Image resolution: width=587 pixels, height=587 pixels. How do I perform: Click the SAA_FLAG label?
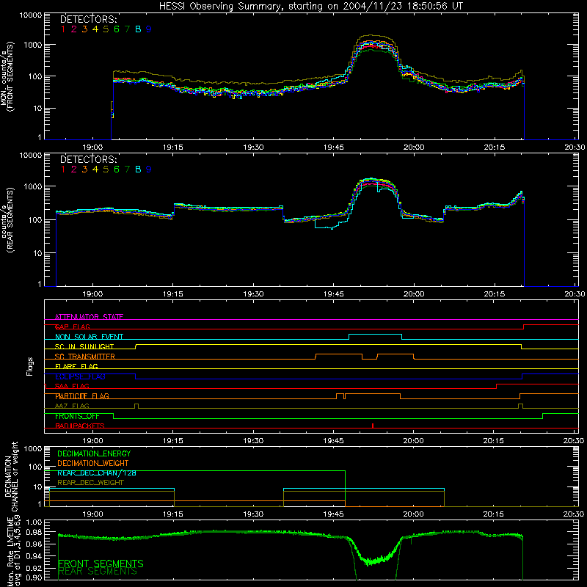click(x=72, y=386)
